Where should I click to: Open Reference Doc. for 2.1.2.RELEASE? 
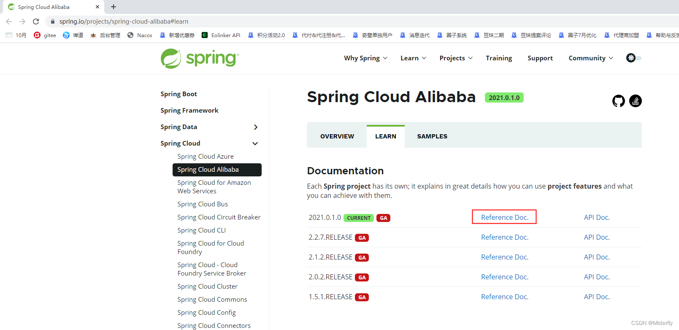pyautogui.click(x=505, y=257)
